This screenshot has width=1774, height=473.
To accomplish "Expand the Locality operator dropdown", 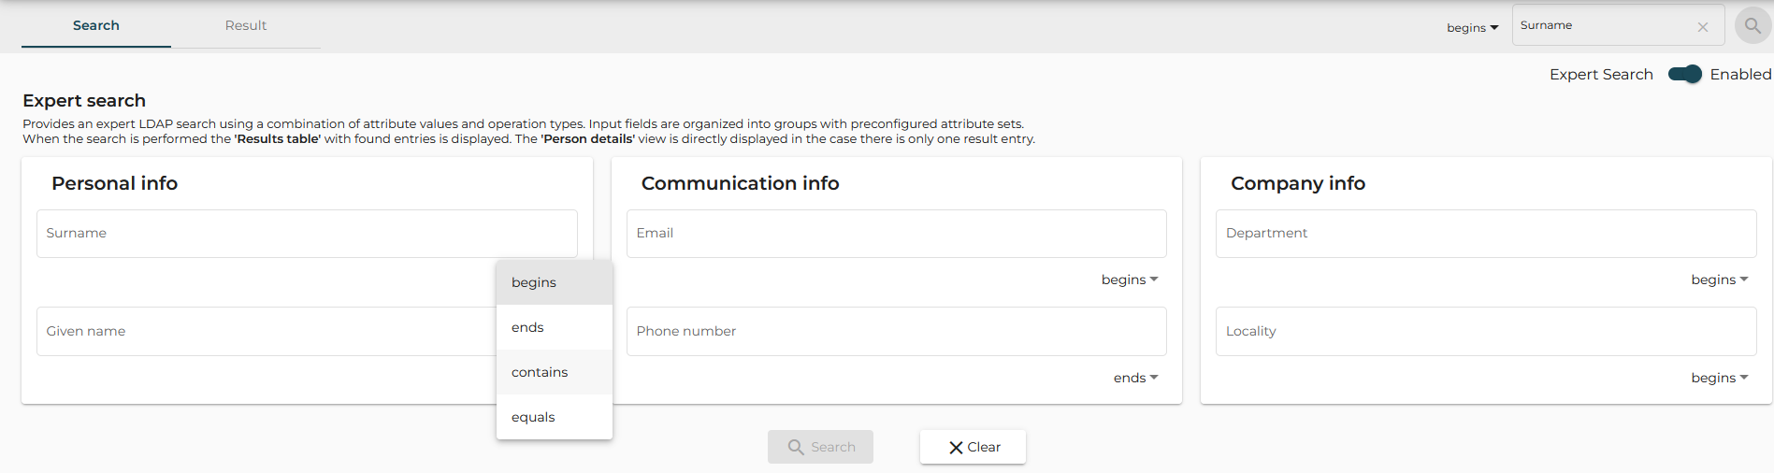I will (x=1719, y=378).
